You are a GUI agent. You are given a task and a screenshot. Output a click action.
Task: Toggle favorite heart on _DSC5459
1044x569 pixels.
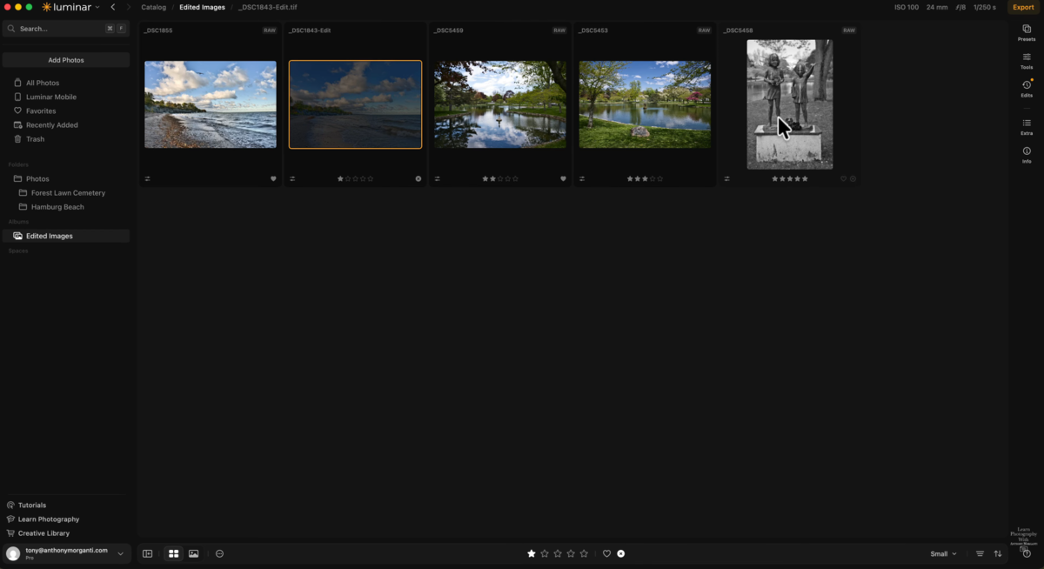[563, 178]
